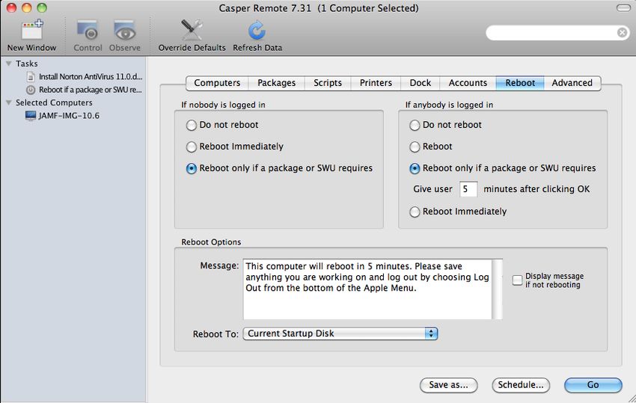
Task: Collapse the Tasks section triangle
Action: [8, 64]
